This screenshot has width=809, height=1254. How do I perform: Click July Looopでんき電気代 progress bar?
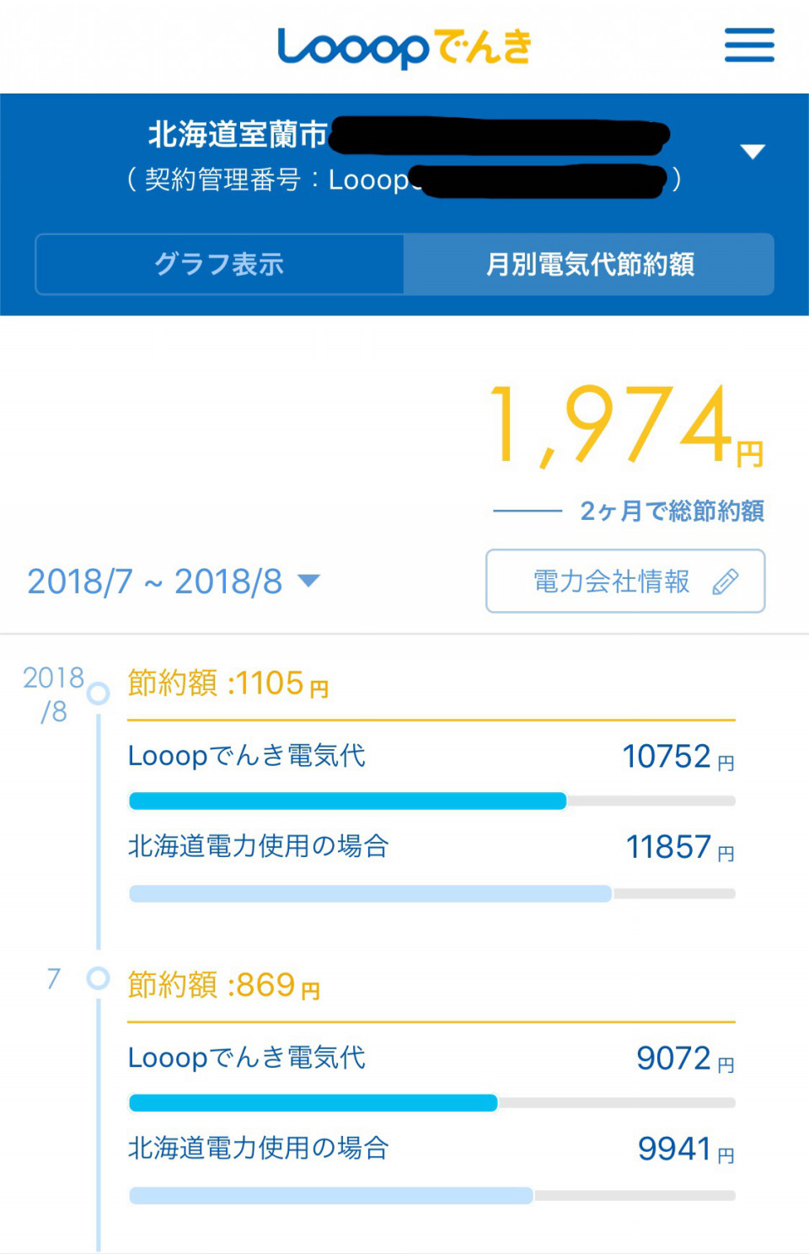[x=431, y=1102]
